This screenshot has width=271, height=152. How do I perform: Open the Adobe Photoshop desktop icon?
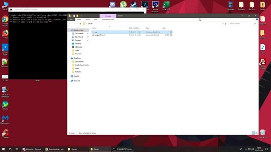pyautogui.click(x=155, y=6)
